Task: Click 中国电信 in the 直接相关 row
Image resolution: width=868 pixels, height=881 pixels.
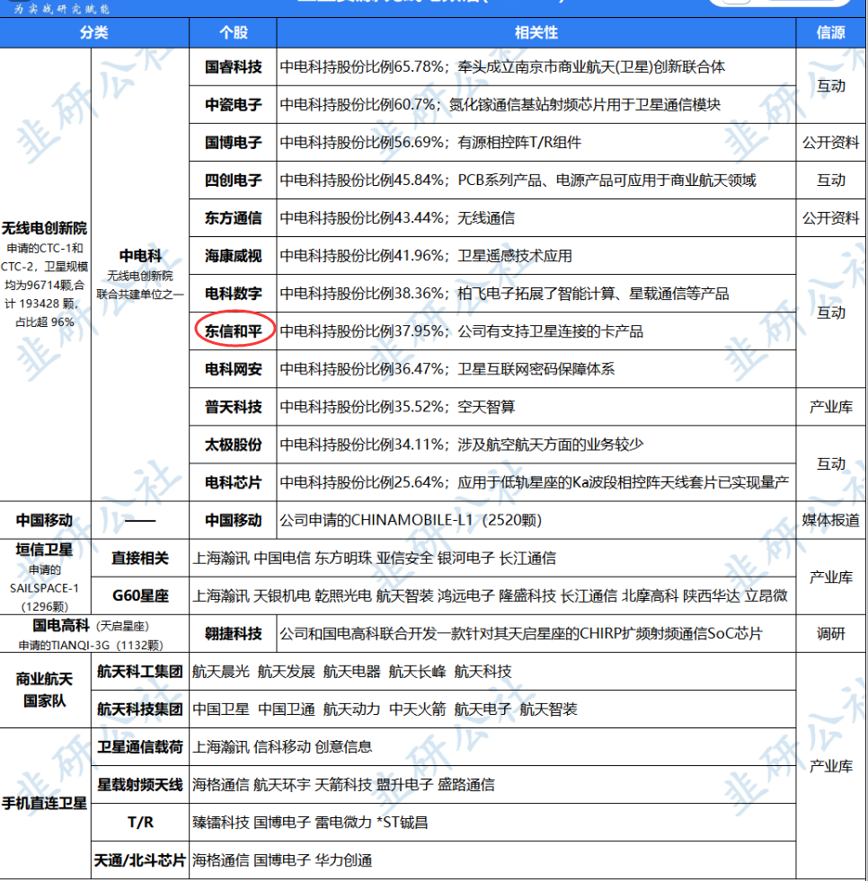Action: tap(282, 558)
